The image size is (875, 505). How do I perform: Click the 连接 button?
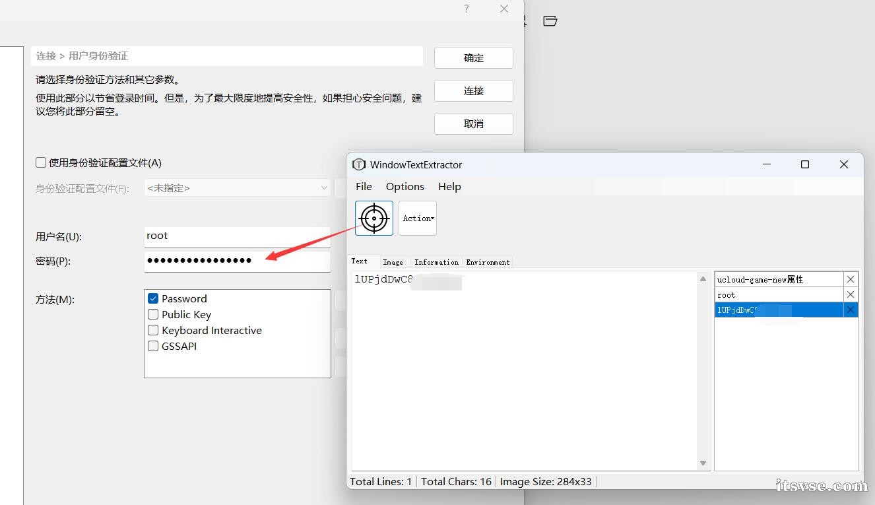[474, 90]
